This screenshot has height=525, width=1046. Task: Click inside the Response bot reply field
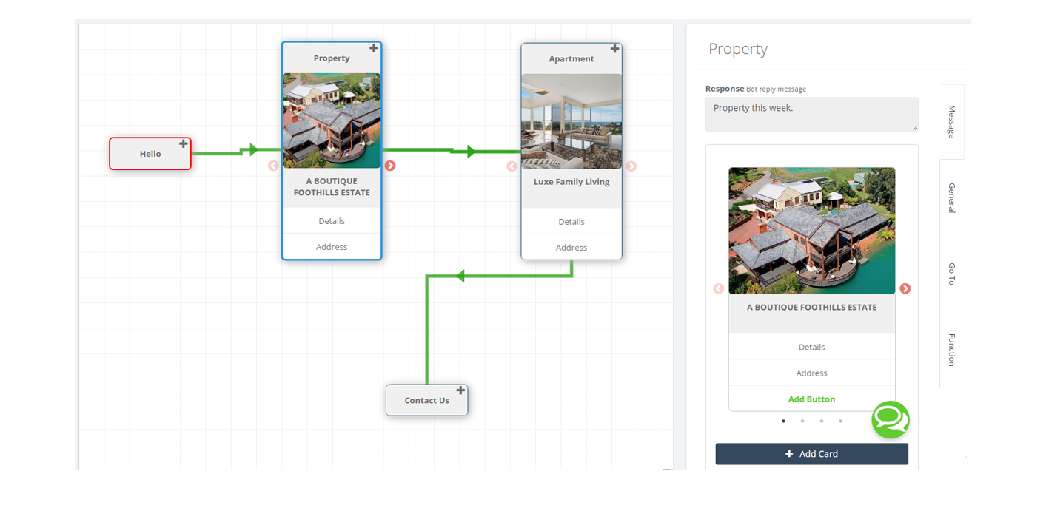pos(811,113)
